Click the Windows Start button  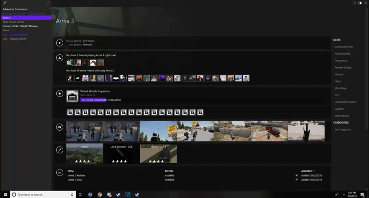tap(5, 194)
